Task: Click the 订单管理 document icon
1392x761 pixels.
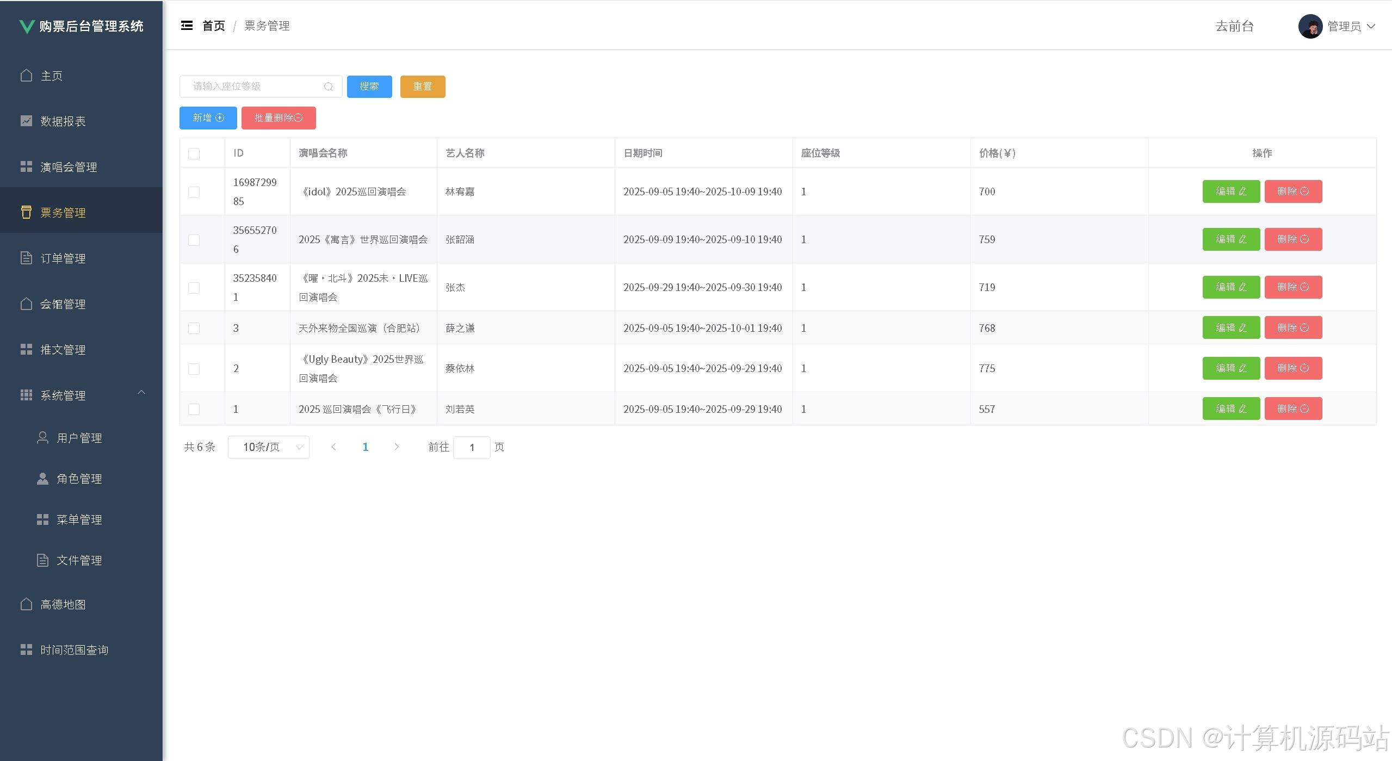Action: click(26, 258)
